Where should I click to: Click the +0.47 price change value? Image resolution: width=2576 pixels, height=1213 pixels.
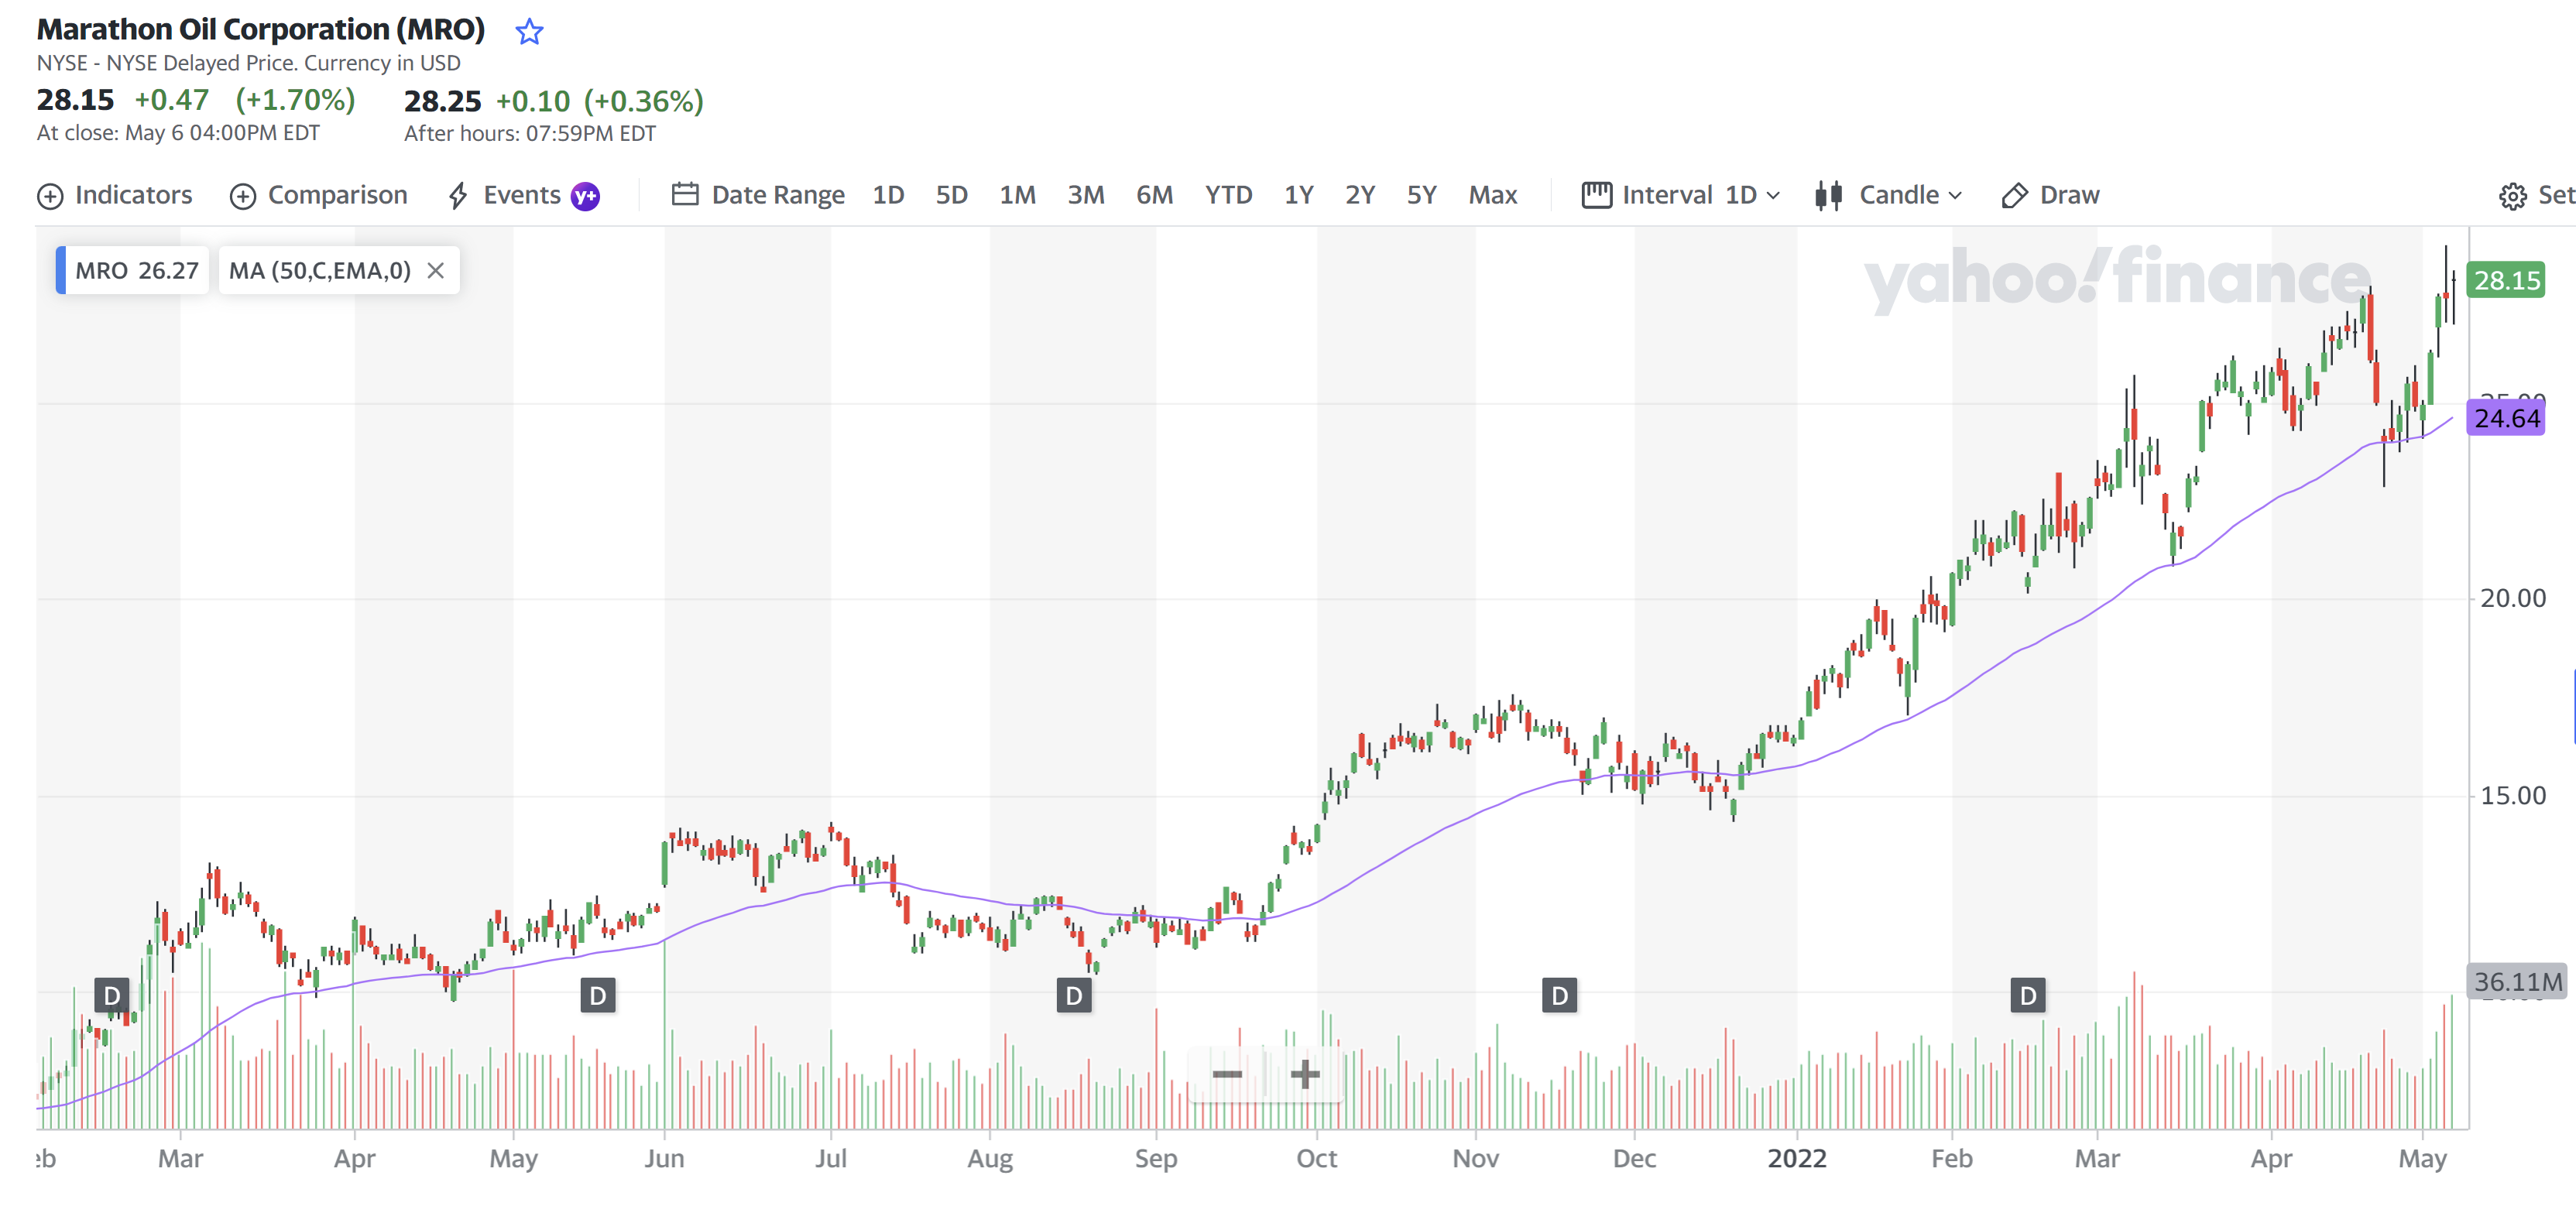point(172,100)
